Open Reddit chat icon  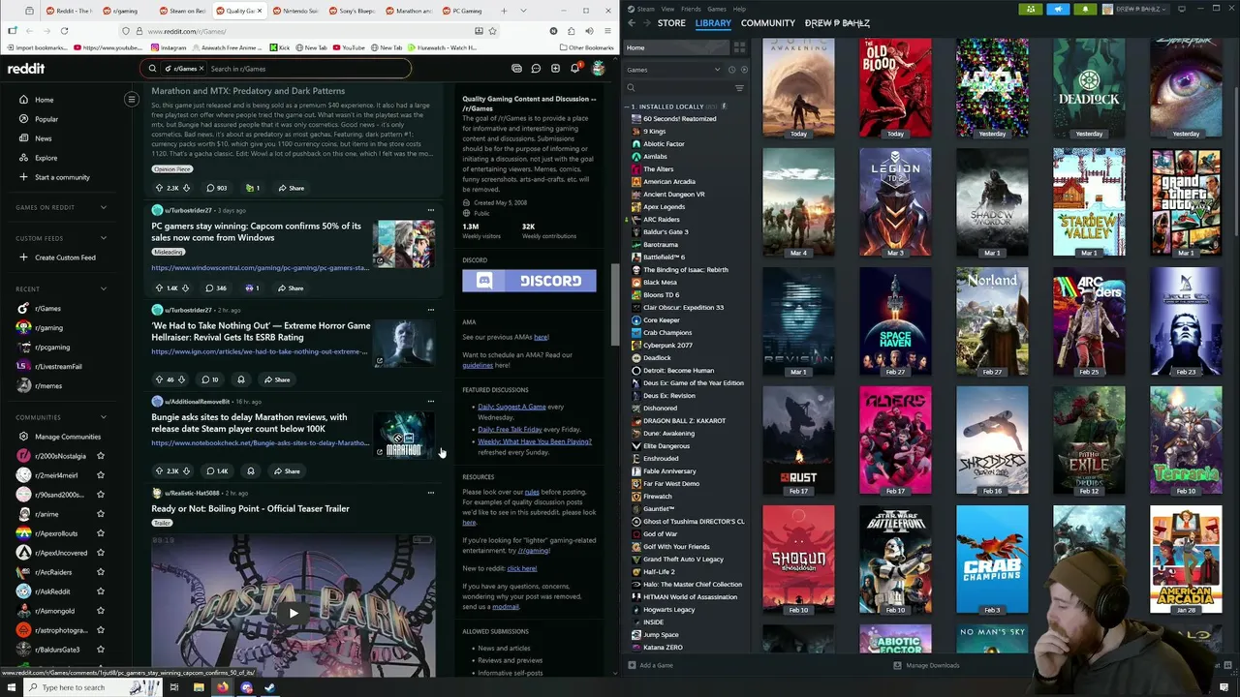tap(536, 69)
